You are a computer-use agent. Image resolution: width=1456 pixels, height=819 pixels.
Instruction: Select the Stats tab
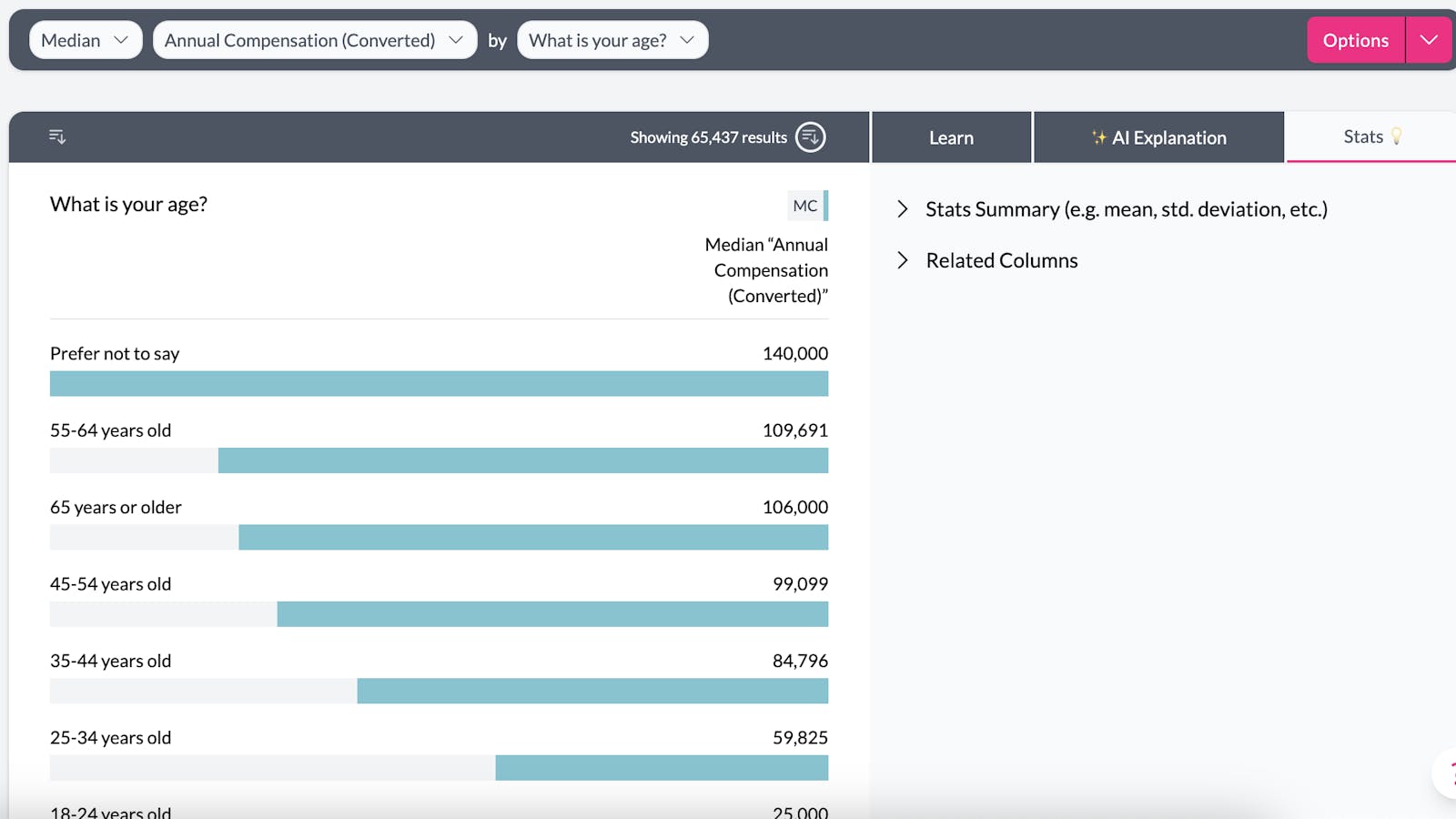1363,136
